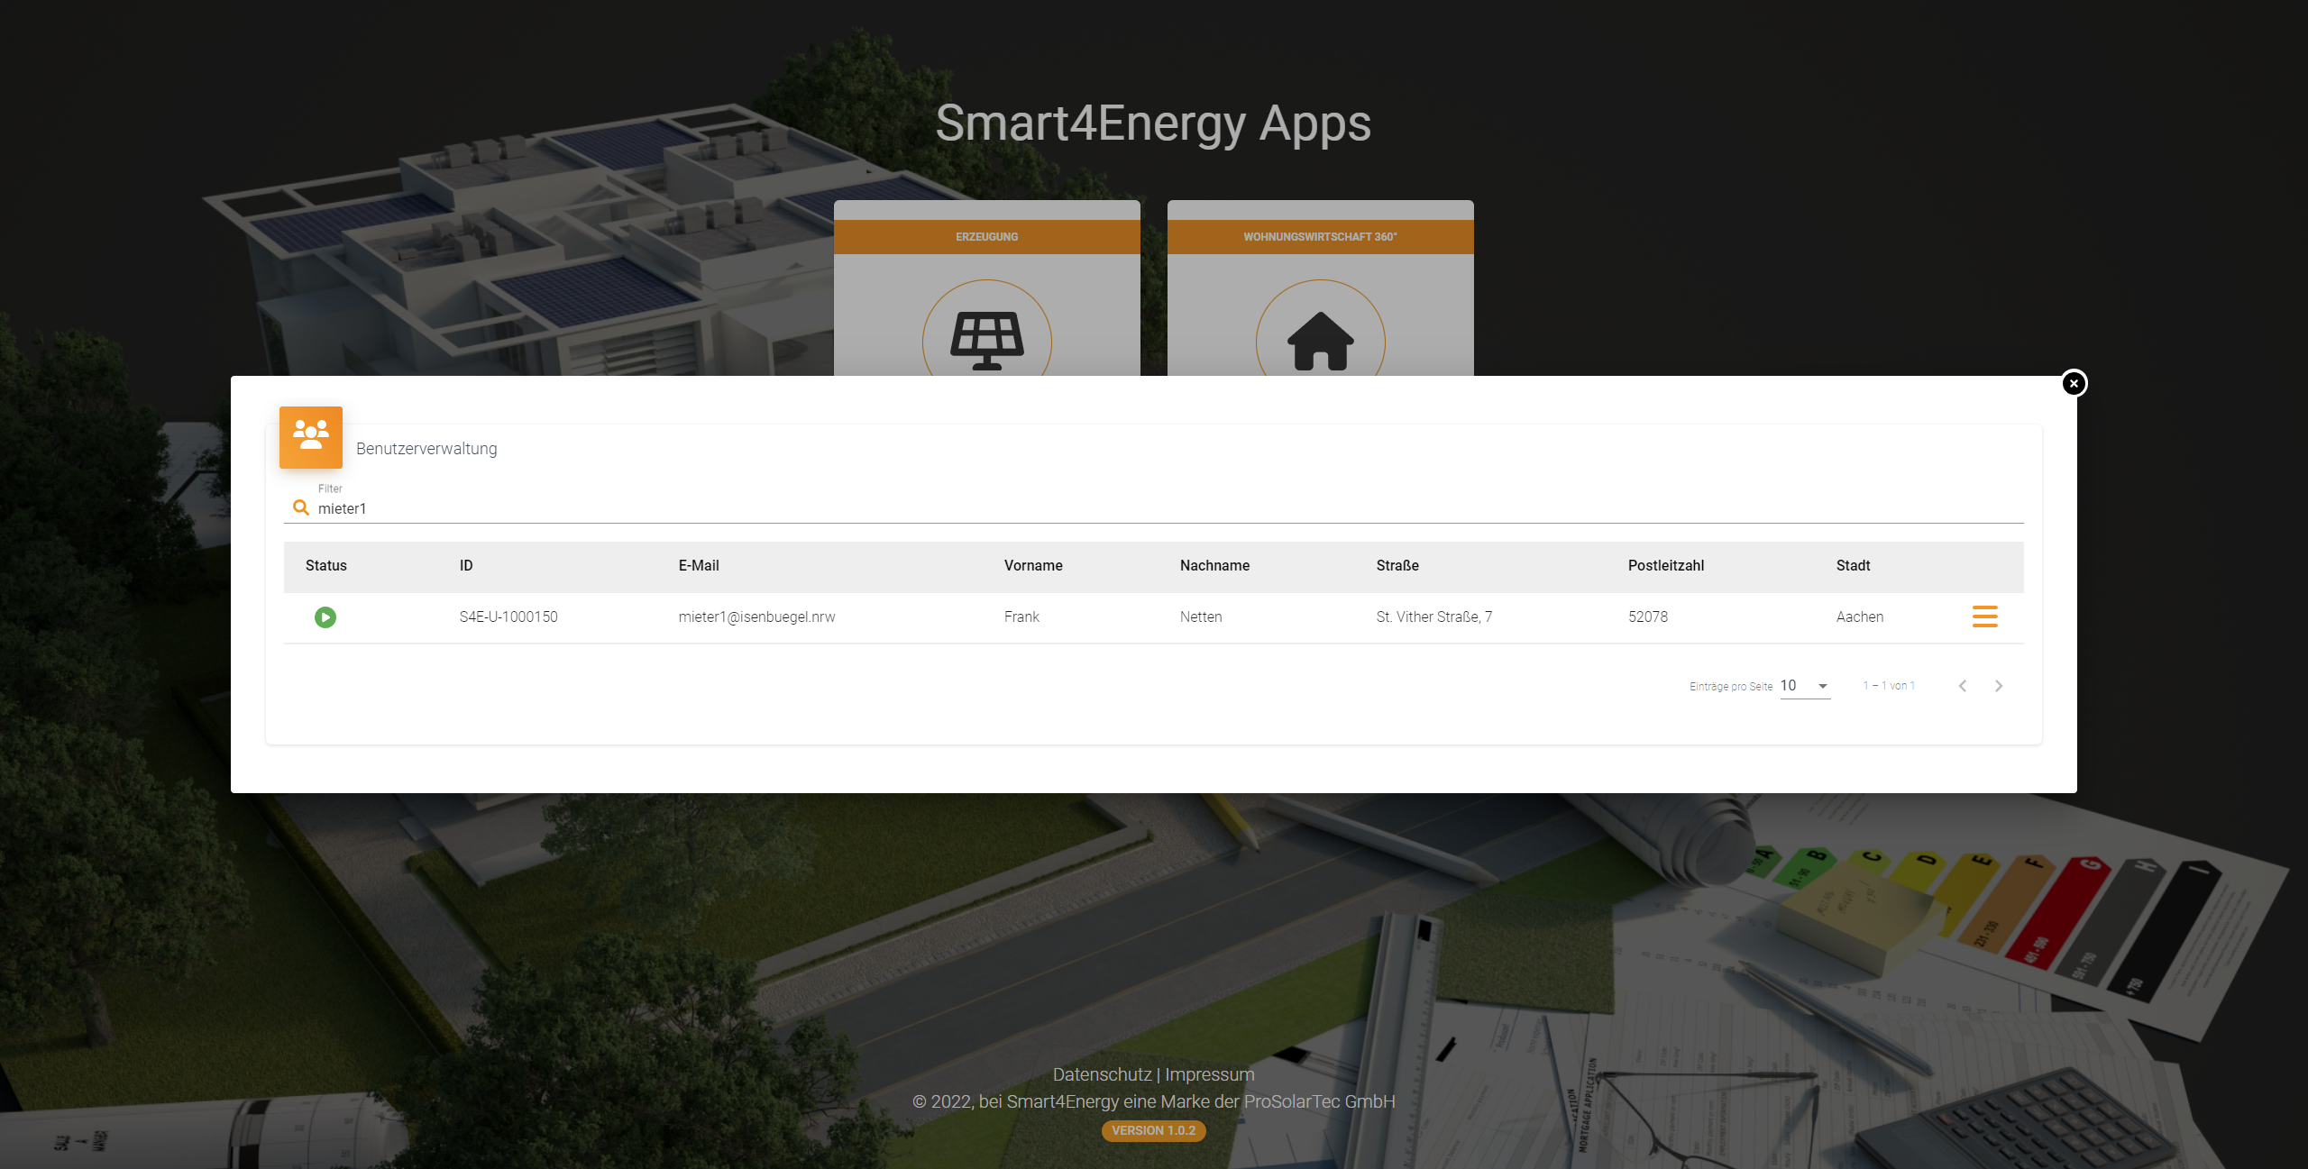
Task: Click the Smart4Energy Apps heading
Action: pos(1153,123)
